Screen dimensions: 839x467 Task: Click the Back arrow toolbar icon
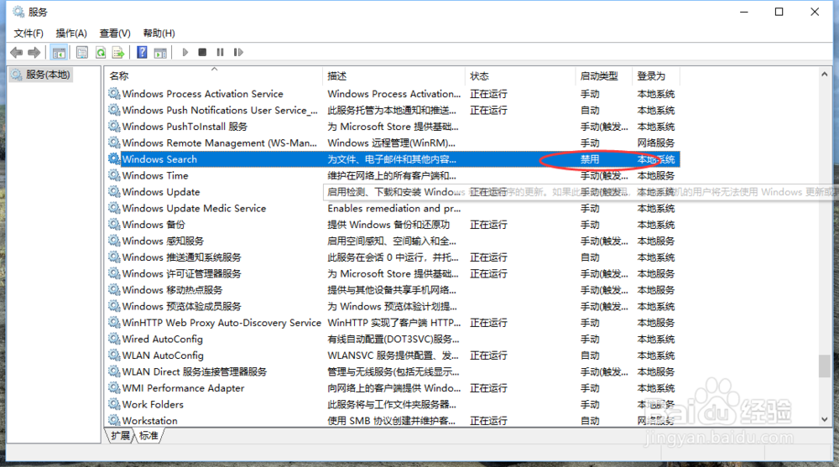click(17, 53)
